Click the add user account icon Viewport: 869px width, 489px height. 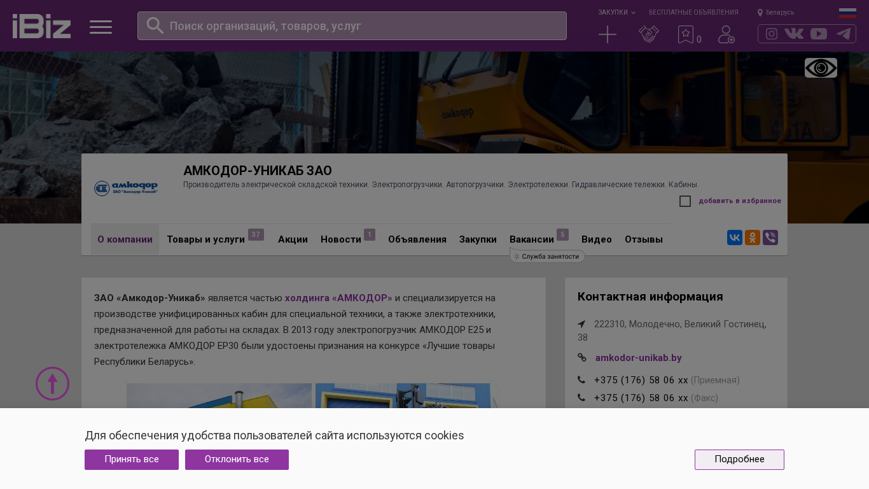tap(726, 34)
